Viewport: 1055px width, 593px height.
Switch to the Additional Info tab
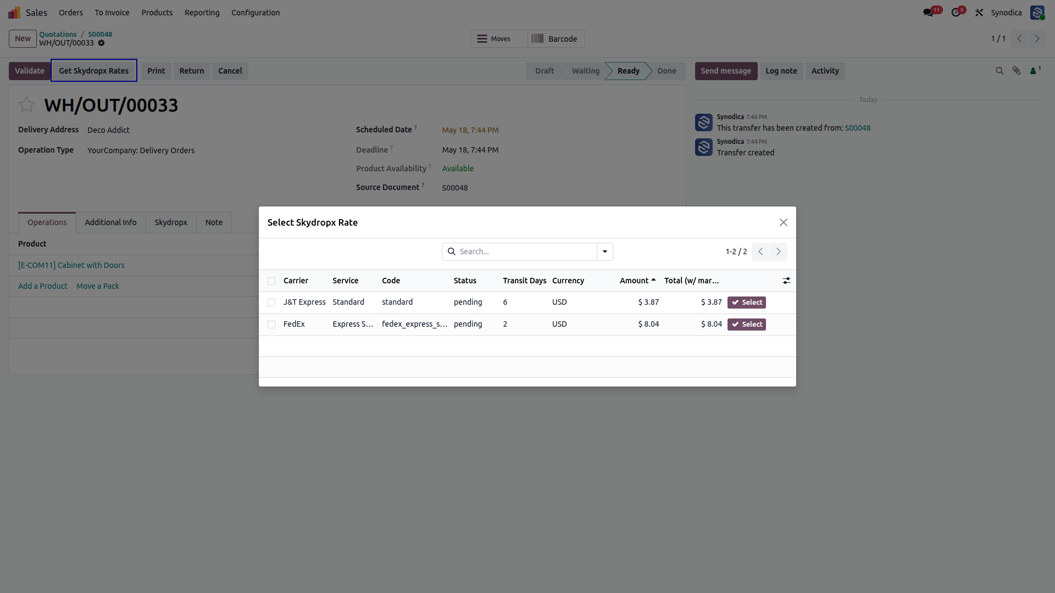pyautogui.click(x=110, y=222)
